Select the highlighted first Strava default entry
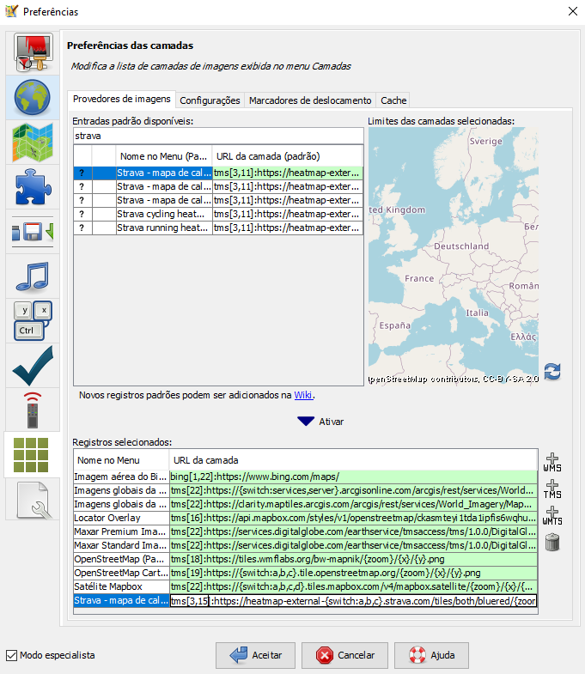Image resolution: width=585 pixels, height=674 pixels. pyautogui.click(x=218, y=173)
